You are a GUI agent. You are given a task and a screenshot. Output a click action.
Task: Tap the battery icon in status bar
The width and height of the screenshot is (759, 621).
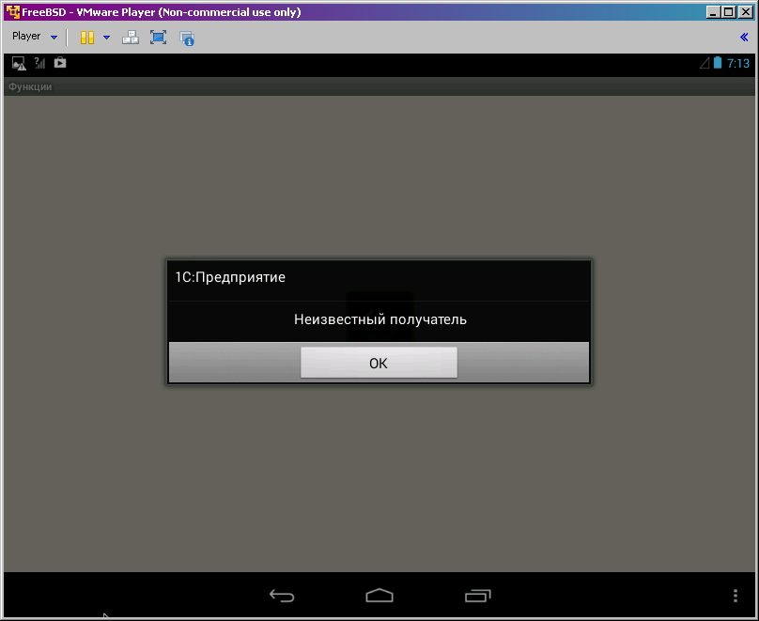point(718,64)
